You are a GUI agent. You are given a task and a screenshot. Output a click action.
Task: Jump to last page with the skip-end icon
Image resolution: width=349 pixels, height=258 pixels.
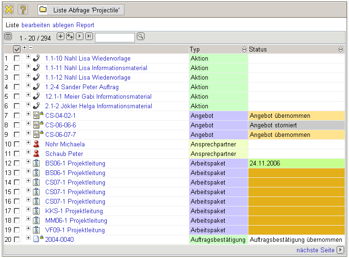click(x=89, y=36)
